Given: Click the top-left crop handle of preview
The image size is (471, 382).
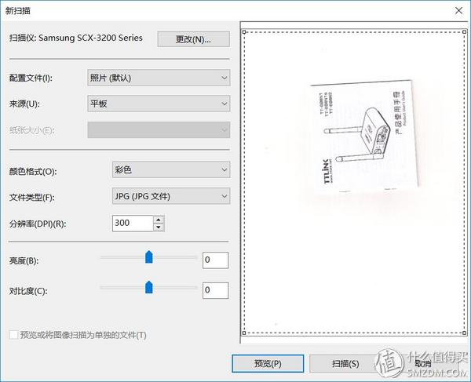Looking at the screenshot, I should pos(244,31).
